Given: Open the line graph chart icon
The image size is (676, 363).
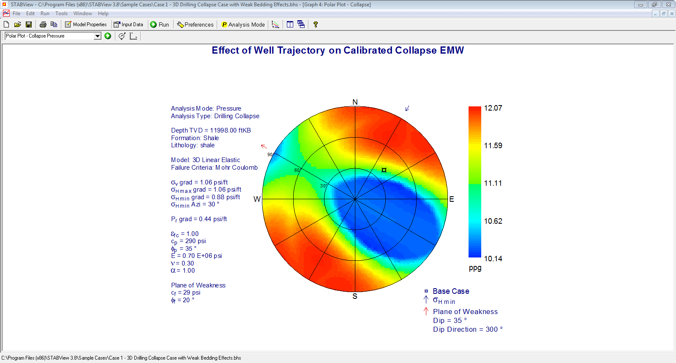Looking at the screenshot, I should (x=275, y=24).
